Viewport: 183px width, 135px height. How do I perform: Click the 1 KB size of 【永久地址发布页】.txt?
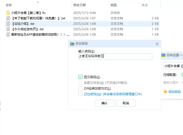(155, 29)
